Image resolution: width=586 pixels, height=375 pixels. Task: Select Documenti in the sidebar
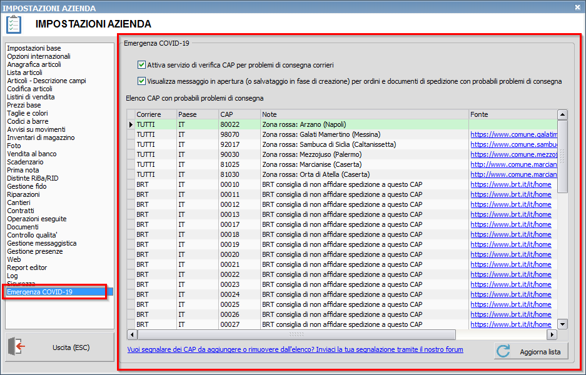coord(23,227)
